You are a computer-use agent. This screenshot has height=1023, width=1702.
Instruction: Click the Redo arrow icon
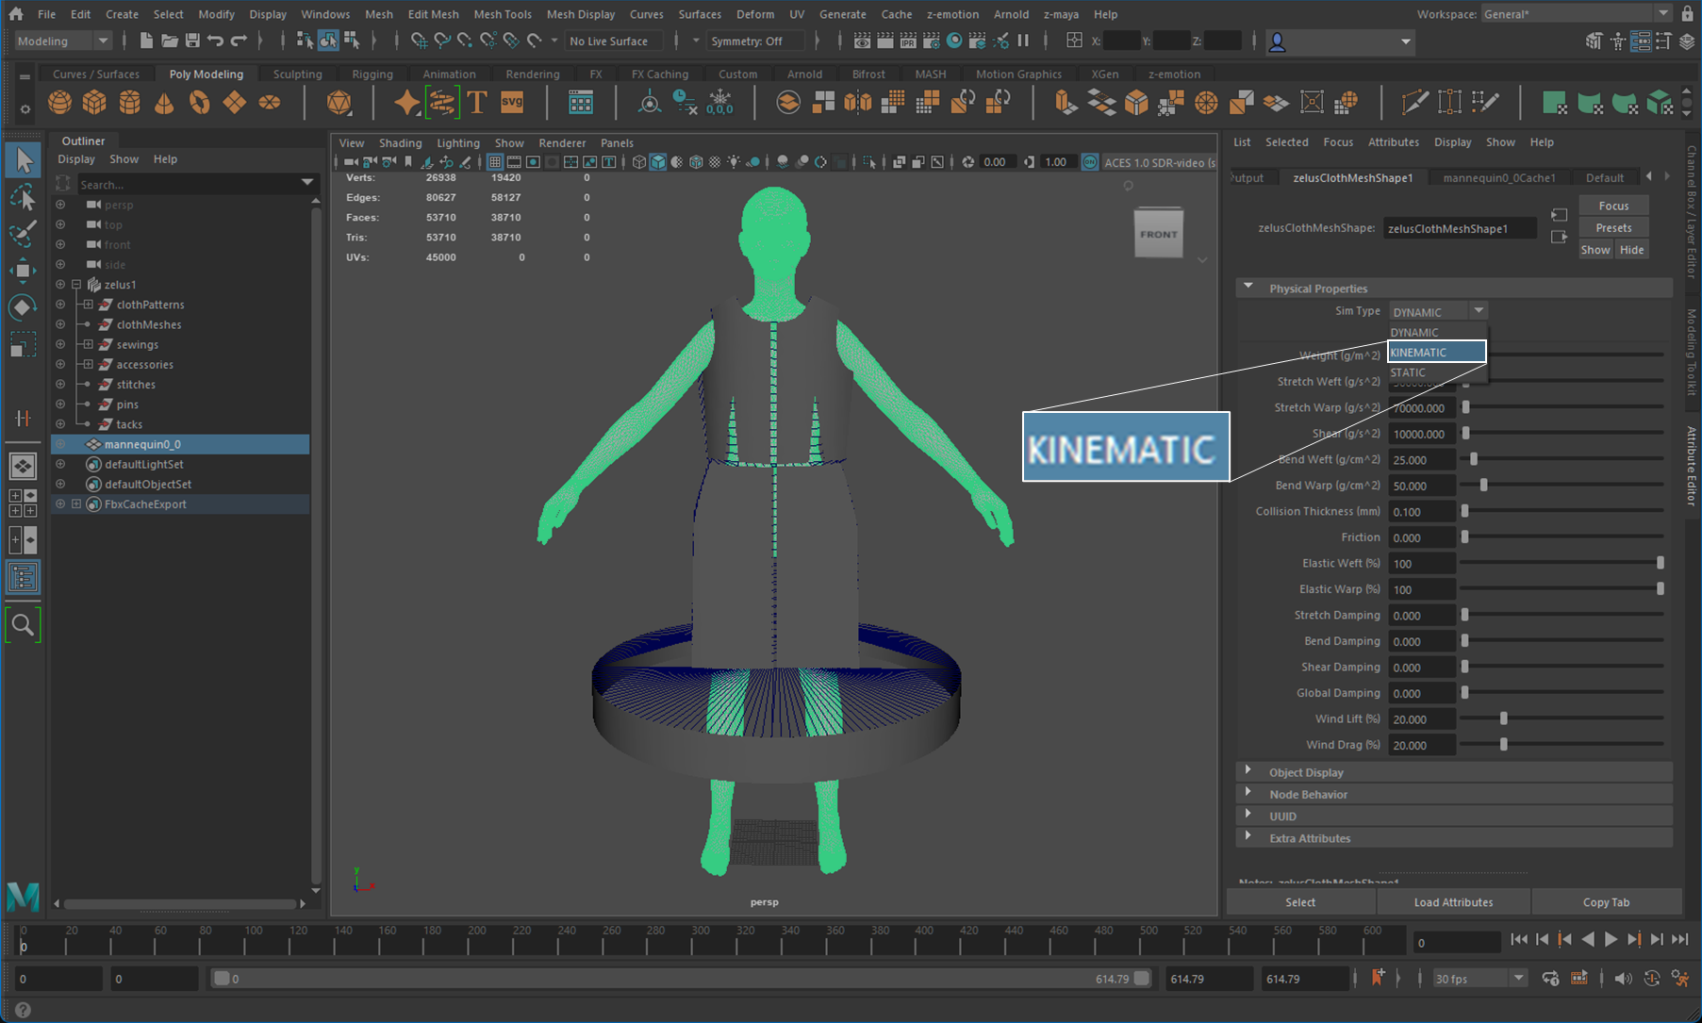(239, 41)
